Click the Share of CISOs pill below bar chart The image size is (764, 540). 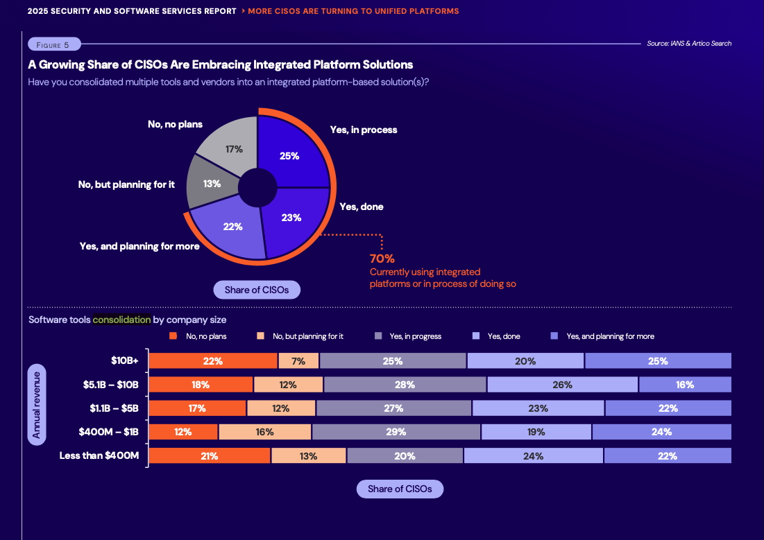[400, 489]
